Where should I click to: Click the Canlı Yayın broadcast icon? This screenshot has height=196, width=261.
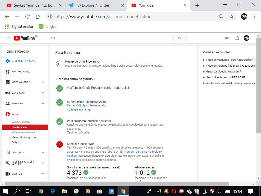point(8,93)
